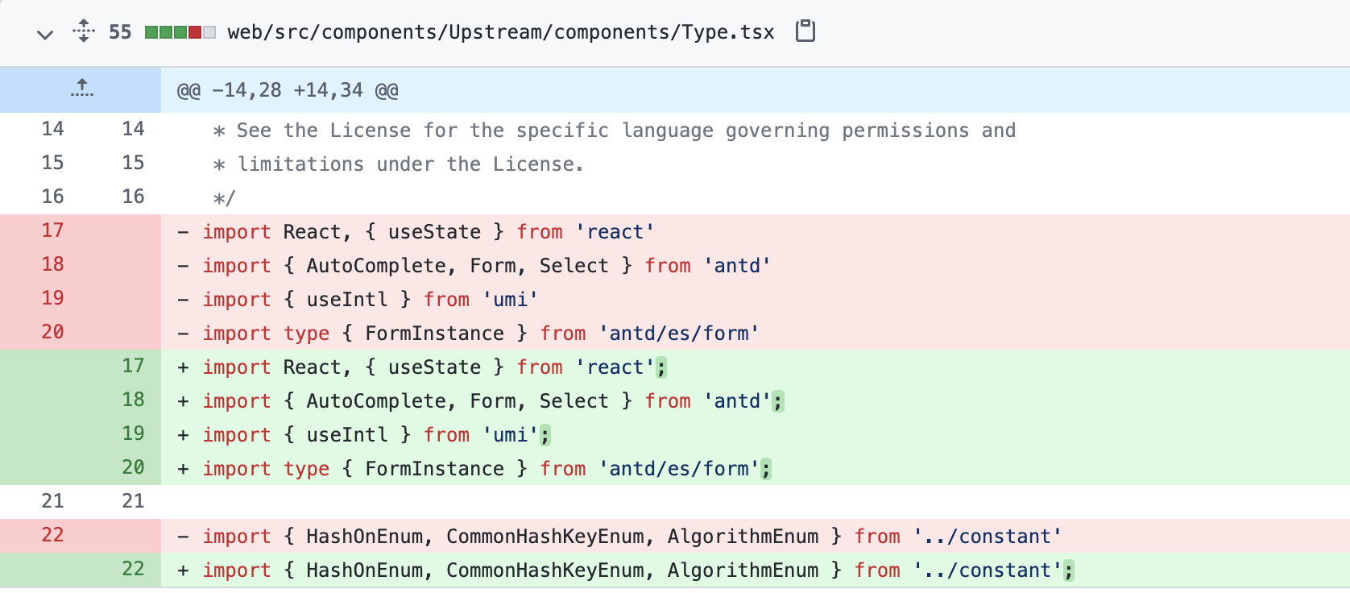Click the 55 changes count
This screenshot has height=593, width=1350.
[120, 32]
